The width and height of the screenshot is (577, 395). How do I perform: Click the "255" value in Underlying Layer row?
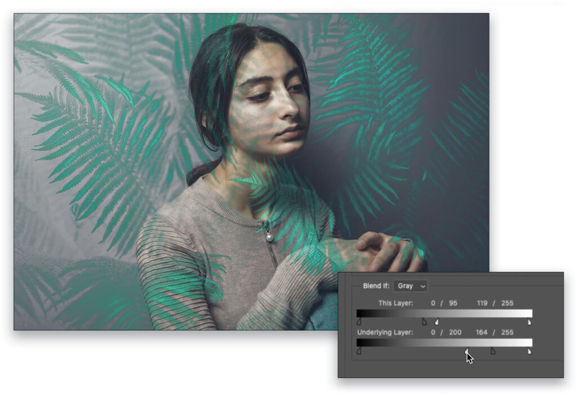507,332
